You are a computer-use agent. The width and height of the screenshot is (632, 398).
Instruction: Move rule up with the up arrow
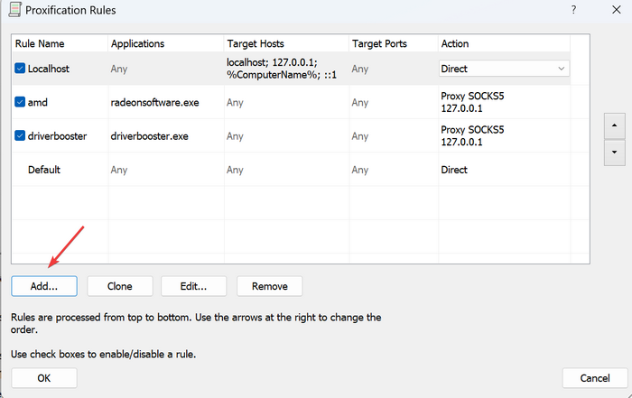(614, 125)
